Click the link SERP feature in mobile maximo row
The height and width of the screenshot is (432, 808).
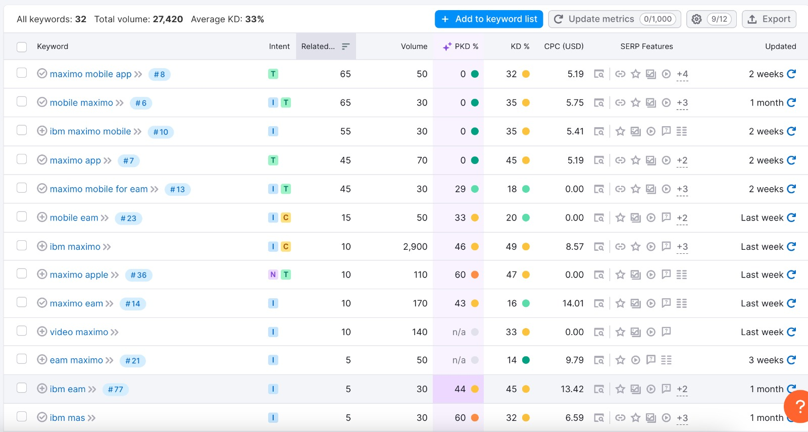(620, 103)
